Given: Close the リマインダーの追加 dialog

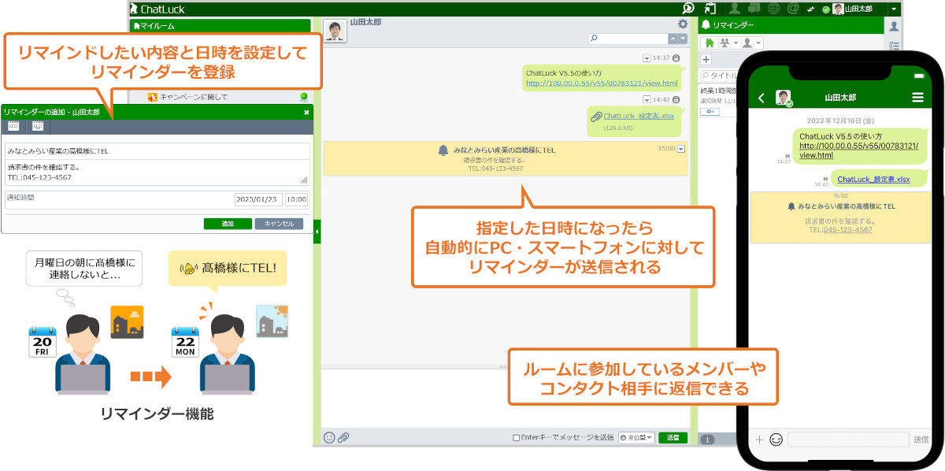Looking at the screenshot, I should pos(306,112).
